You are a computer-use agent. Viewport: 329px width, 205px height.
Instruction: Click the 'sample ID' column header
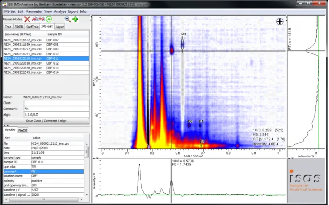[x=67, y=34]
